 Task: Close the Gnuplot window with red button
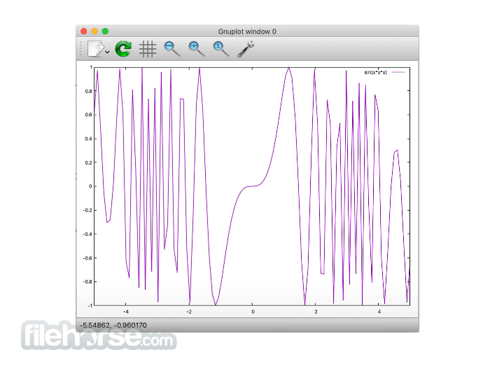tap(84, 31)
